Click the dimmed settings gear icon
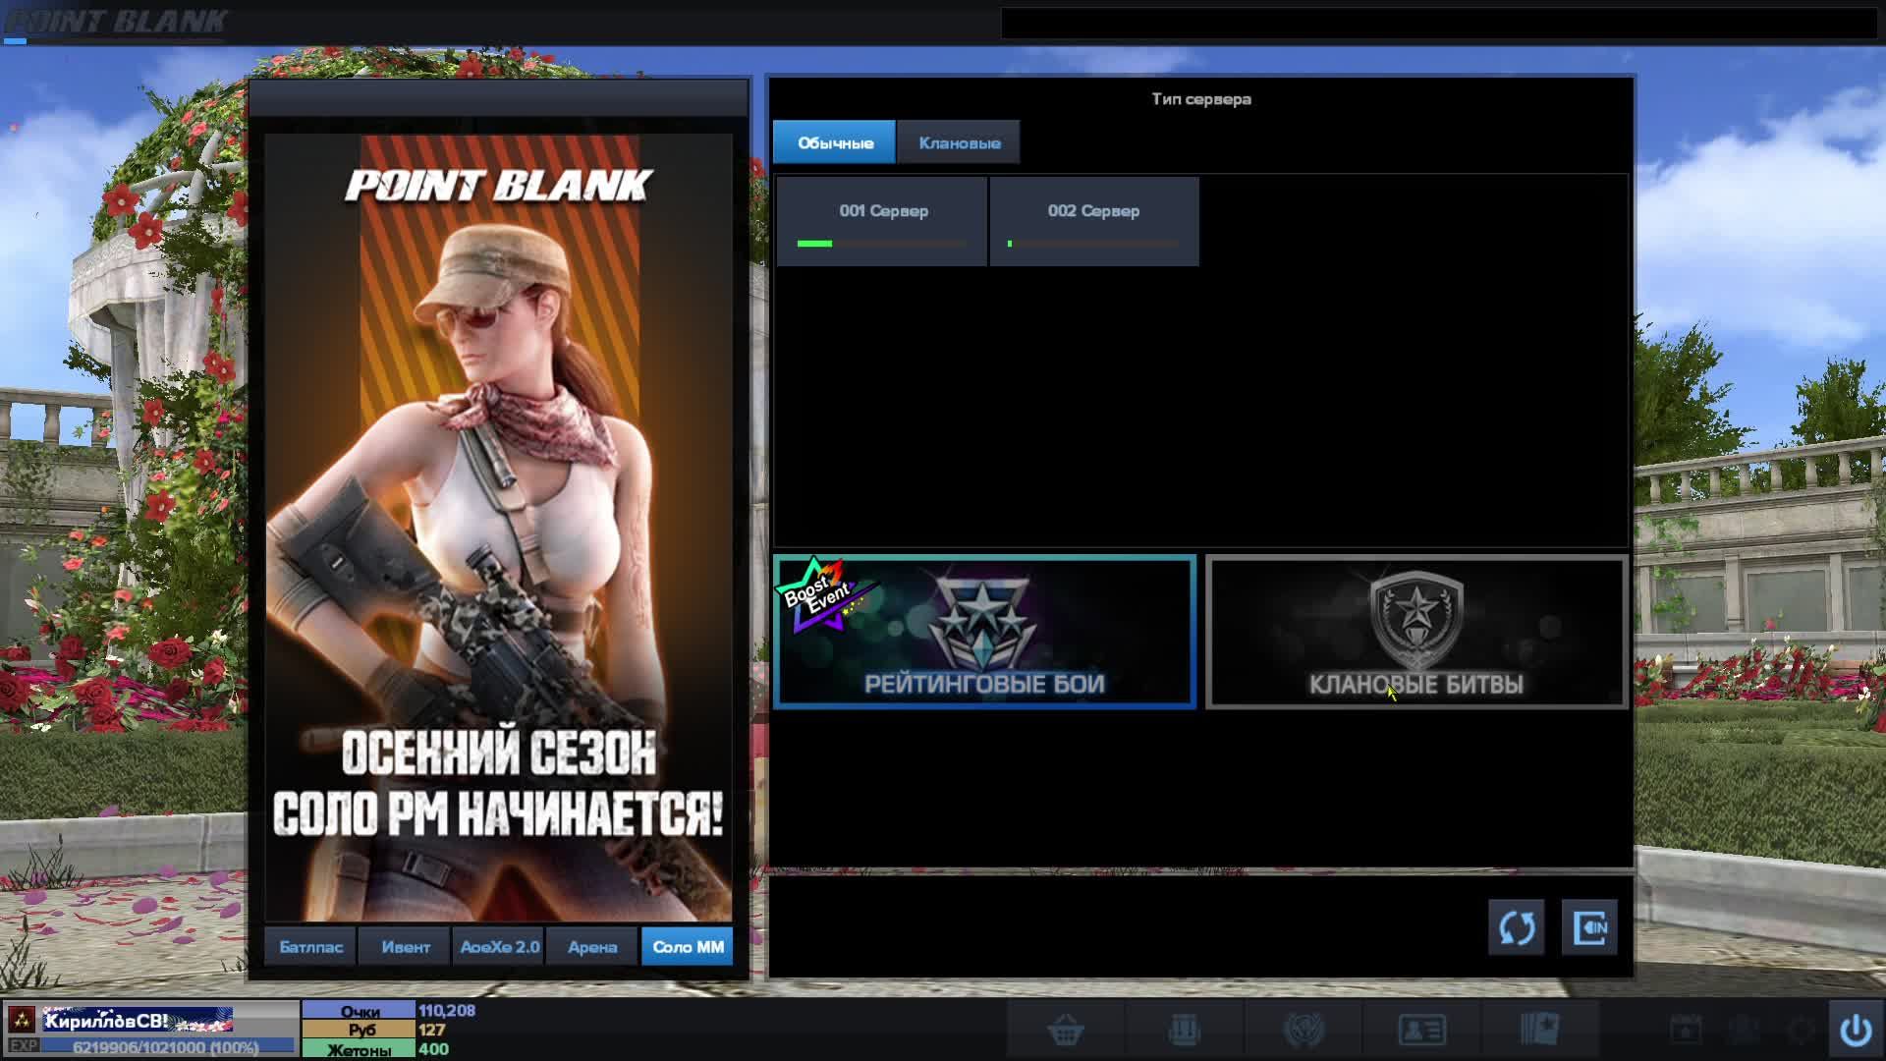 pos(1803,1031)
